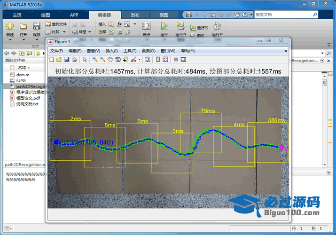Image resolution: width=336 pixels, height=235 pixels.
Task: Toggle the Insert Legend button
Action: click(165, 60)
